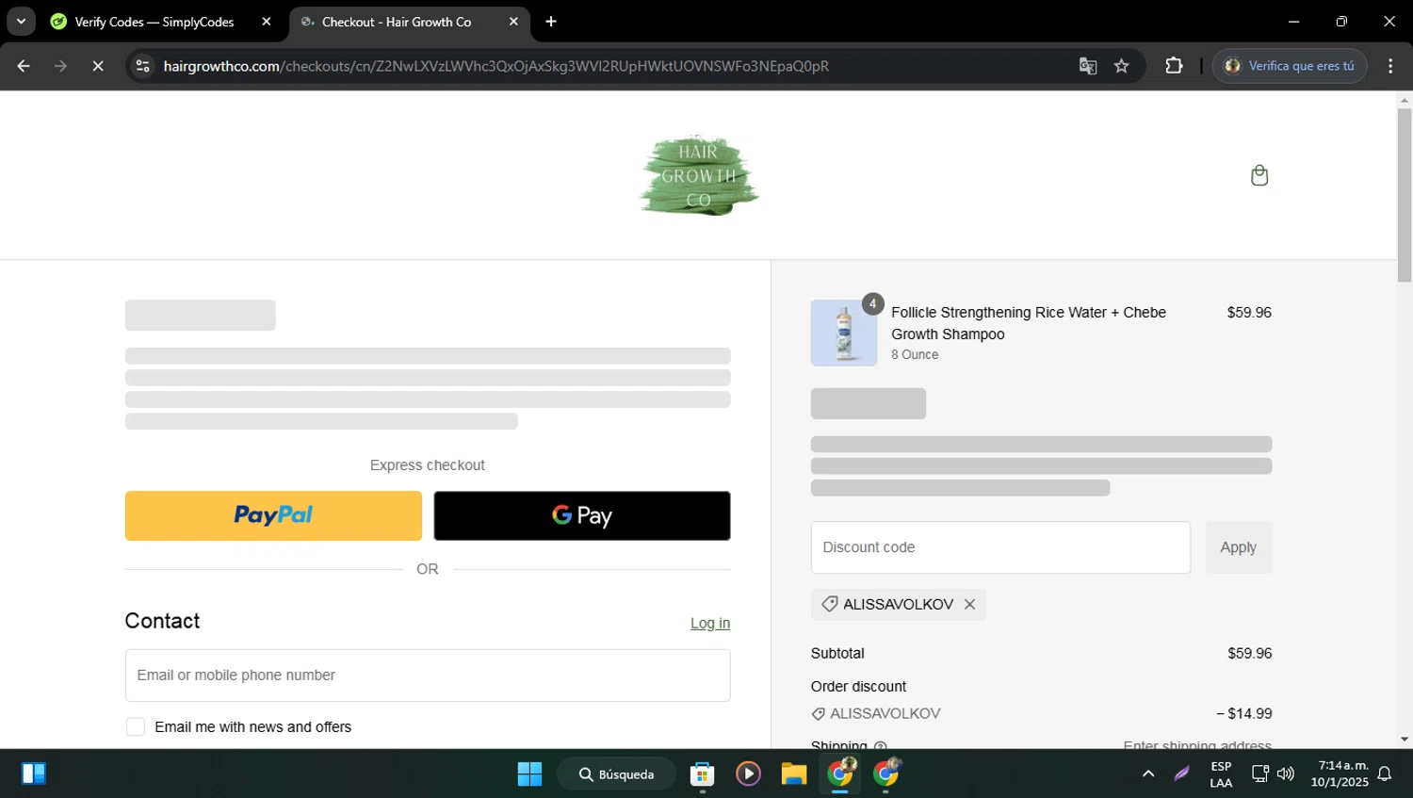This screenshot has height=798, width=1413.
Task: Click the shampoo product thumbnail
Action: 844,334
